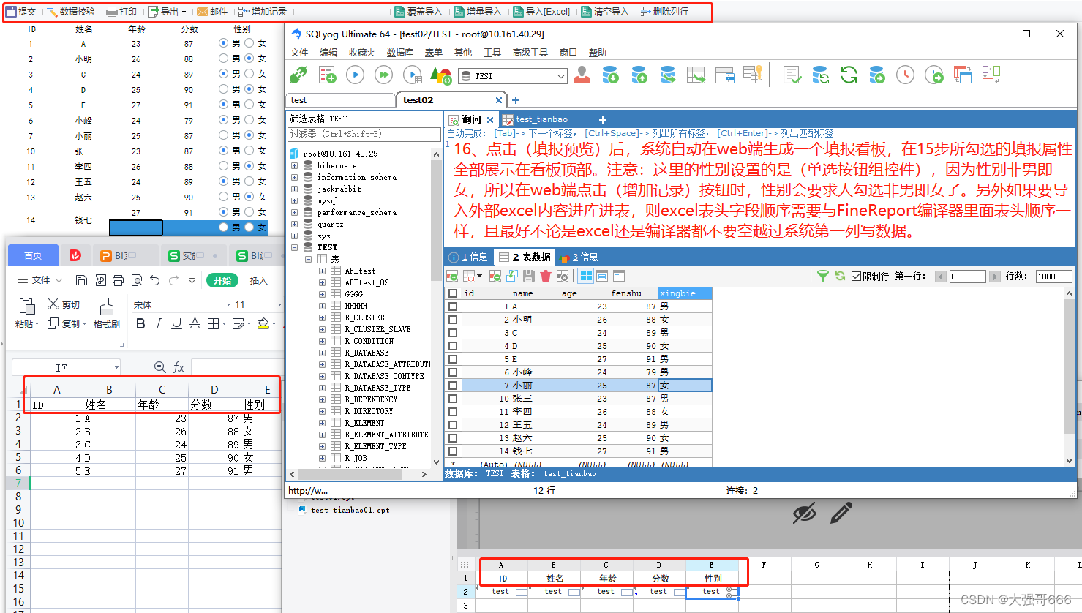This screenshot has width=1082, height=613.
Task: Click the pencil edit icon in FineReport designer
Action: coord(841,513)
